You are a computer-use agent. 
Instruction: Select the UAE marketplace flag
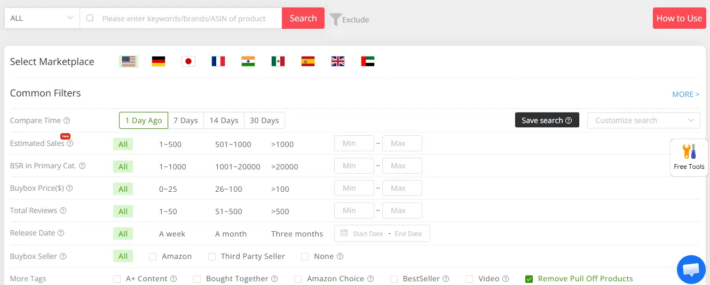click(x=368, y=61)
